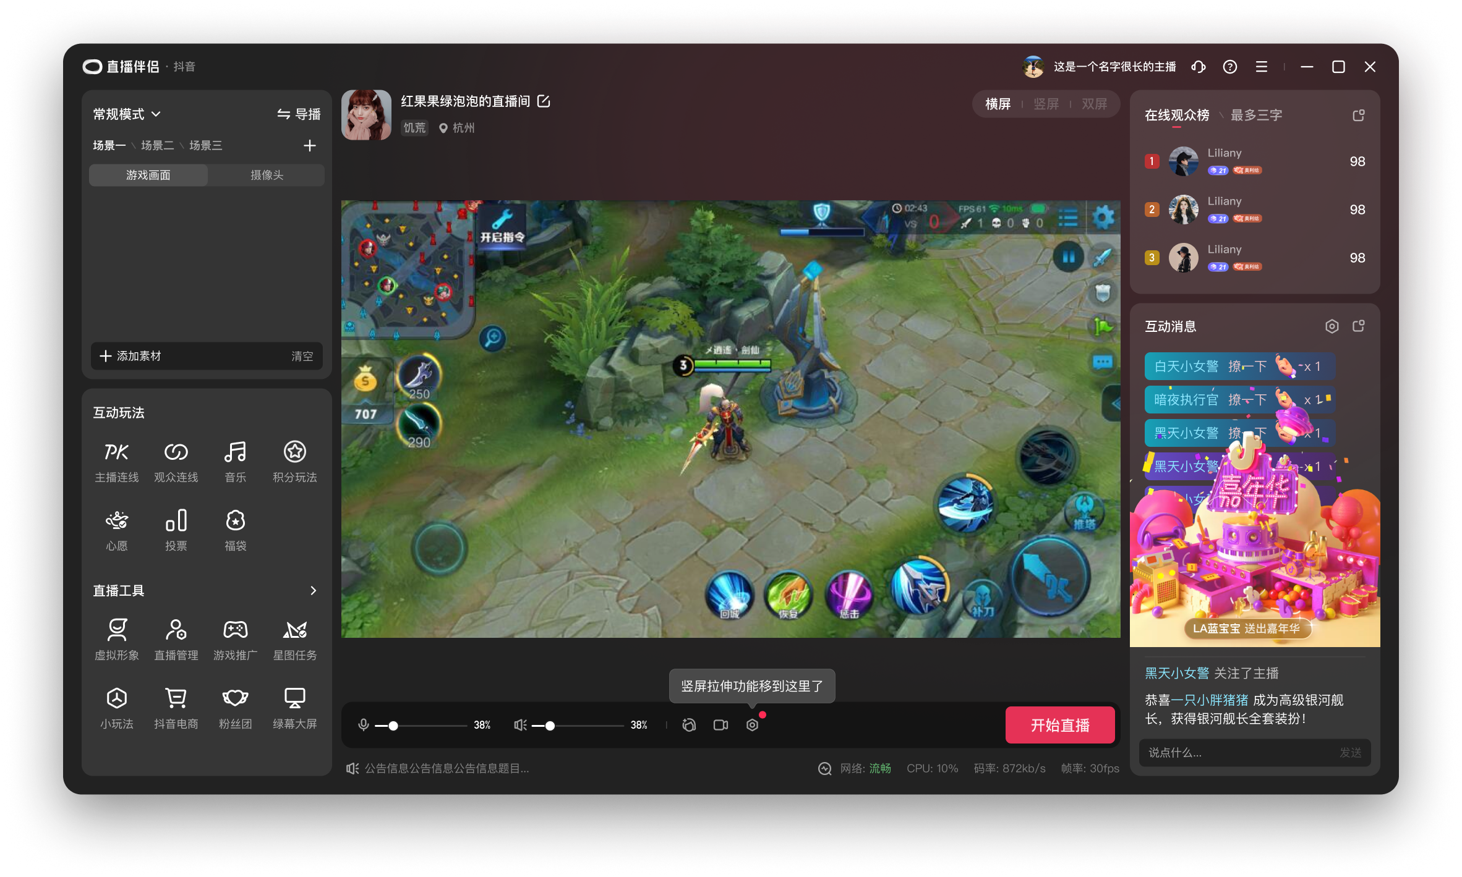Open the 粉丝团 fan club
The image size is (1462, 877).
[x=235, y=708]
